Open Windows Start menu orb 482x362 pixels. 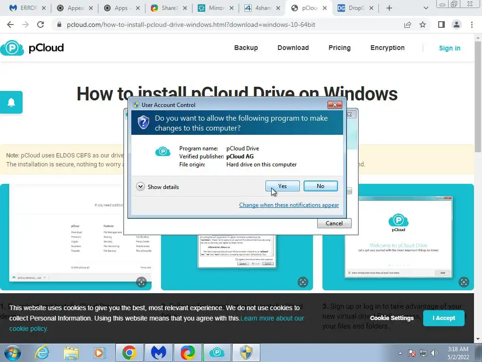coord(13,353)
